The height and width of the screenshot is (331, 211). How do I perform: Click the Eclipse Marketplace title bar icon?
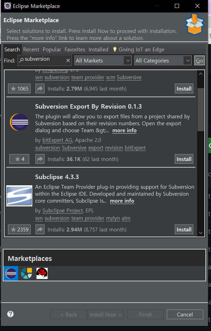click(x=8, y=6)
